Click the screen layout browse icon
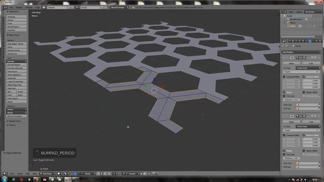The image size is (324, 182). point(44,8)
